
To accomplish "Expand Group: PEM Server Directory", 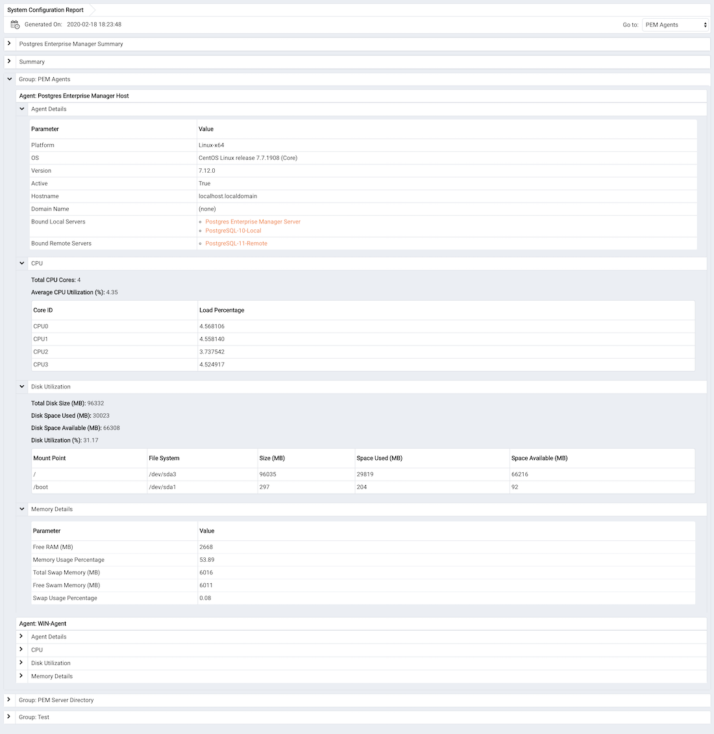I will tap(9, 700).
